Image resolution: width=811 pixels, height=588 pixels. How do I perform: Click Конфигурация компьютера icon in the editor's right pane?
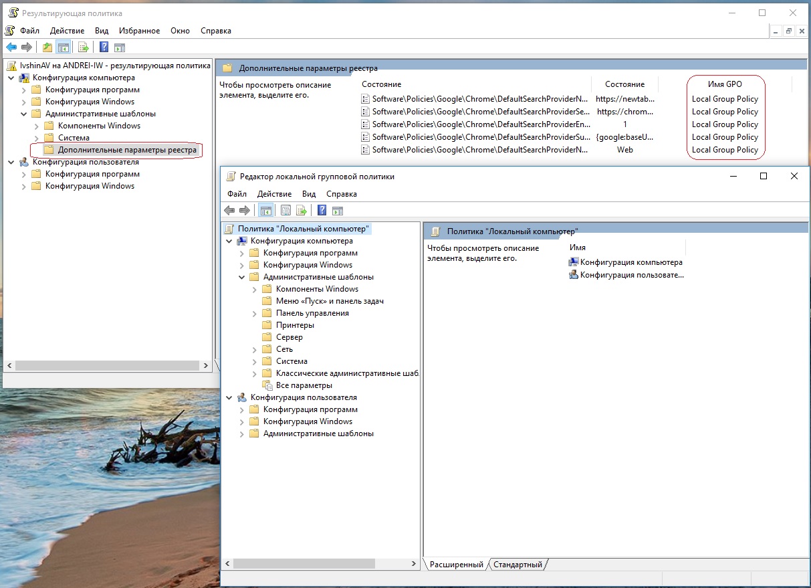tap(574, 262)
